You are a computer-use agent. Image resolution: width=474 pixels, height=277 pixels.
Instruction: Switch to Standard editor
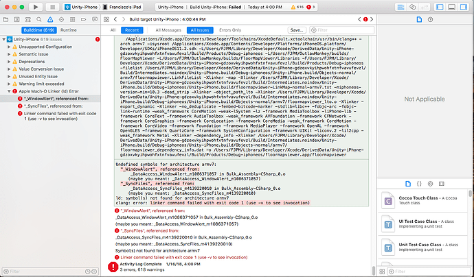coord(401,7)
